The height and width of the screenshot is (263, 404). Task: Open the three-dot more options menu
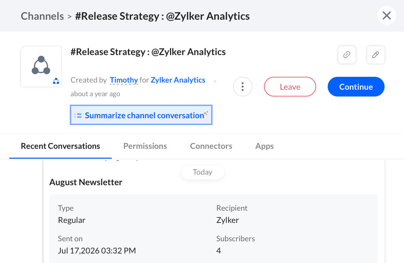click(243, 87)
